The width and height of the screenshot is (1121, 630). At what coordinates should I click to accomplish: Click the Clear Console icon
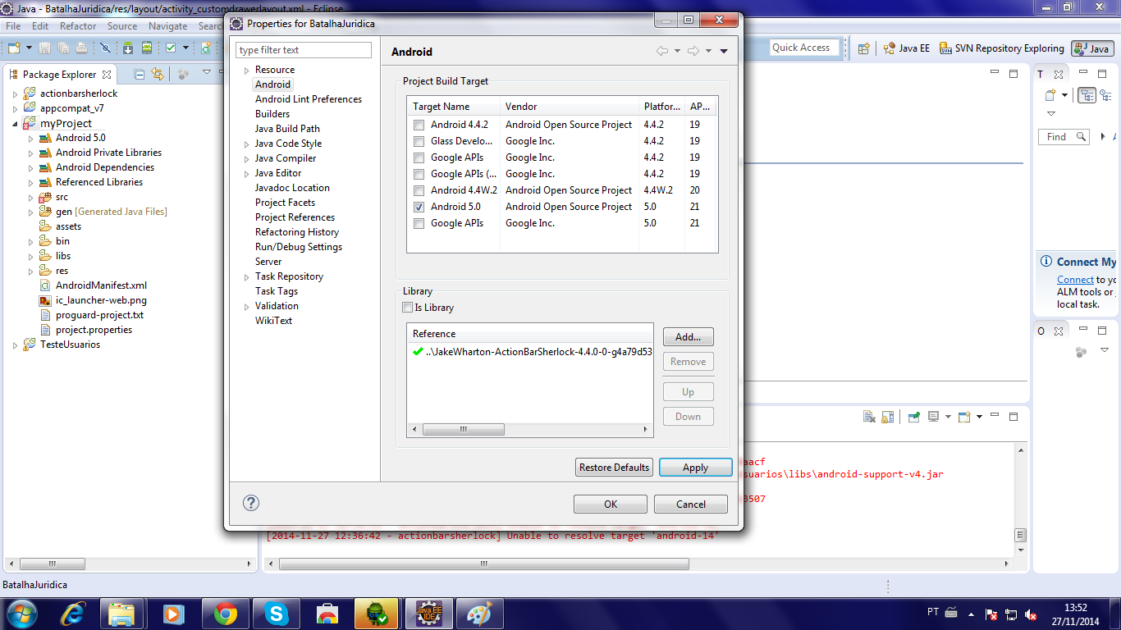pyautogui.click(x=869, y=417)
